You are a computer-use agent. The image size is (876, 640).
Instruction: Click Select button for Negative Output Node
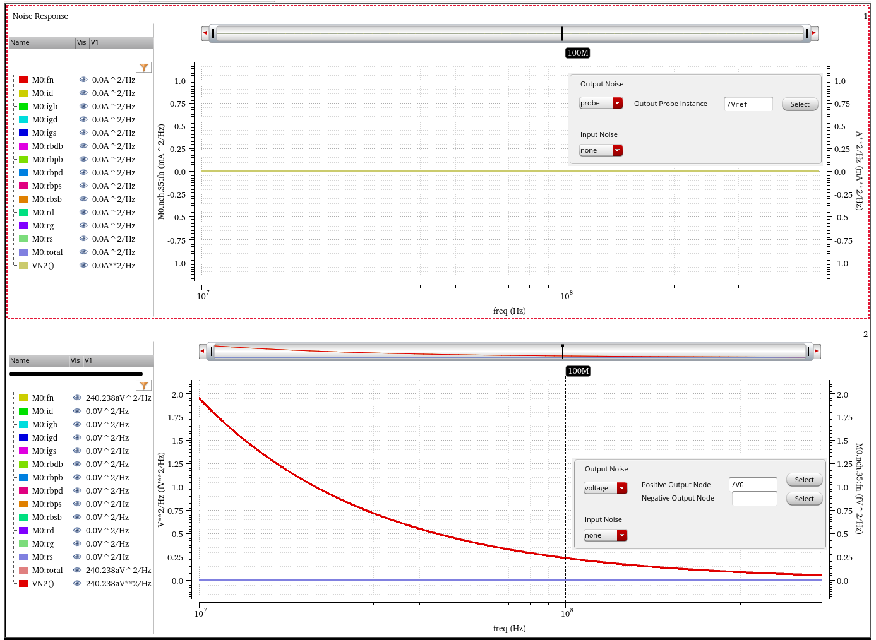[804, 499]
